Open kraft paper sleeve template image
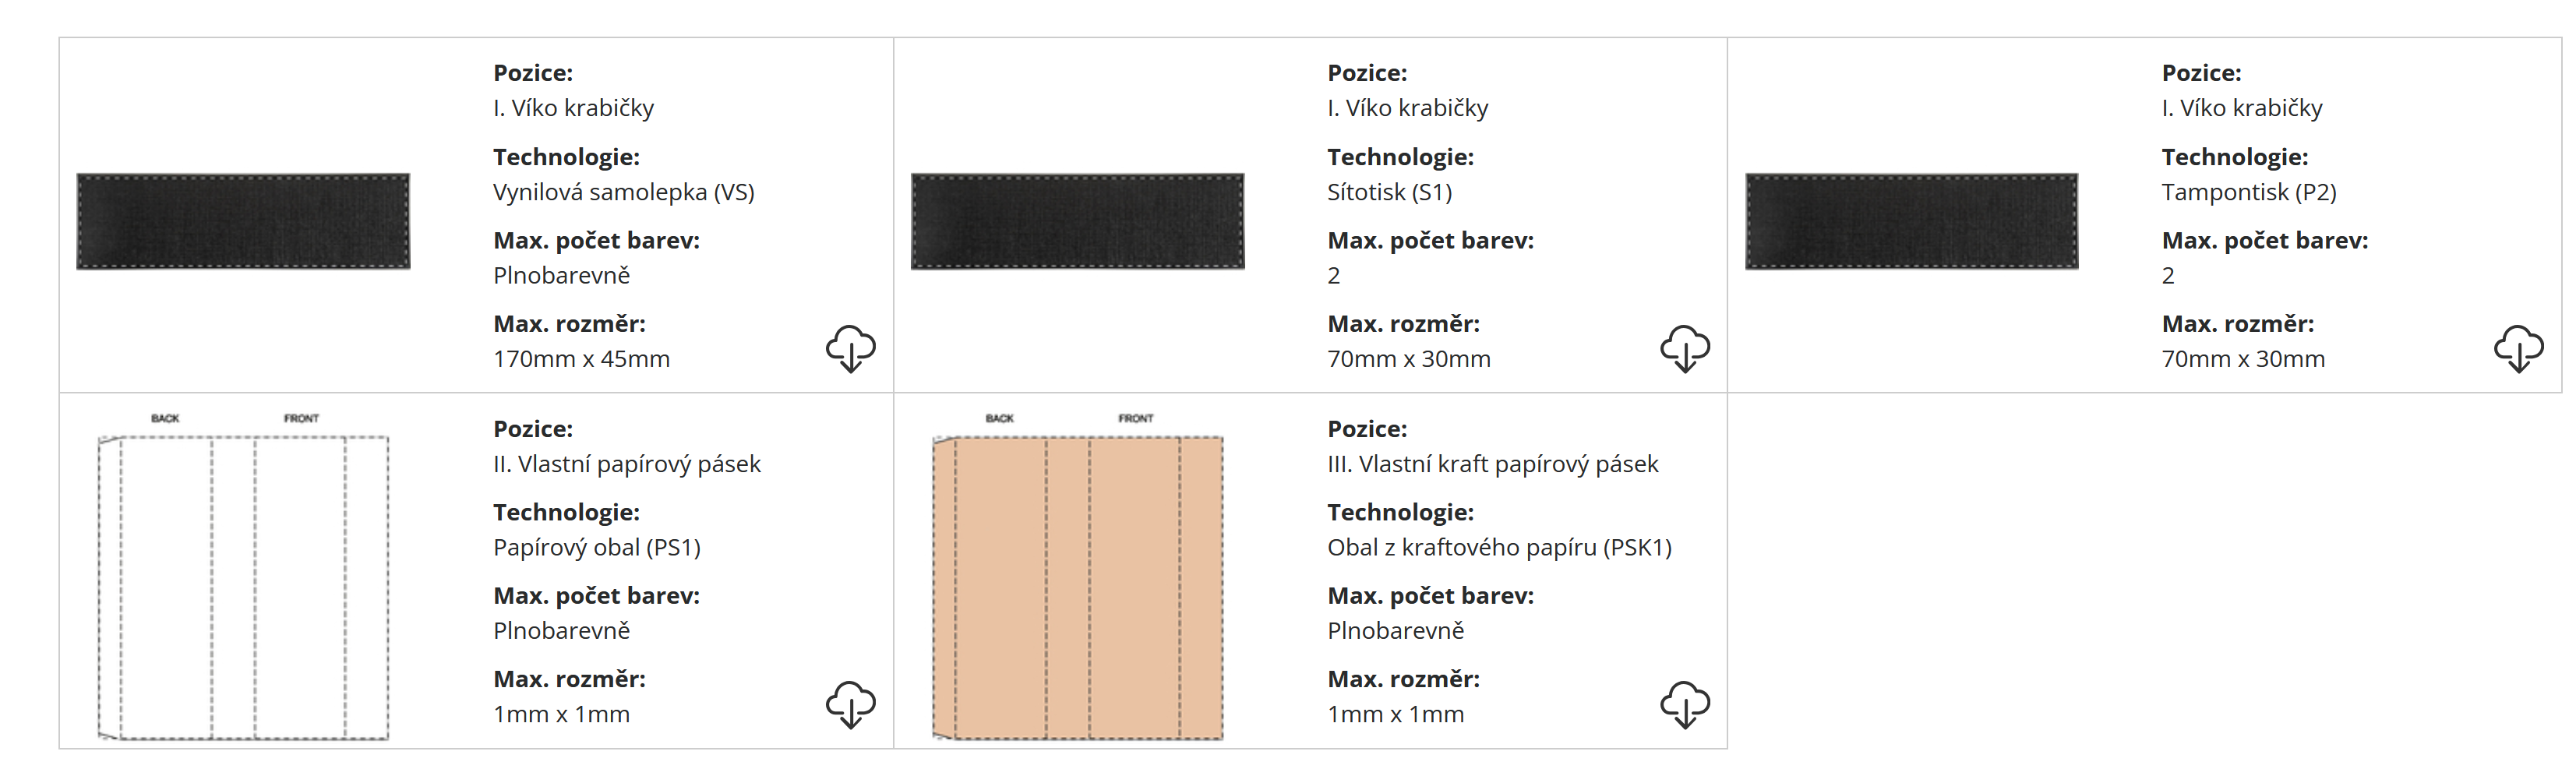Image resolution: width=2576 pixels, height=783 pixels. point(1077,577)
